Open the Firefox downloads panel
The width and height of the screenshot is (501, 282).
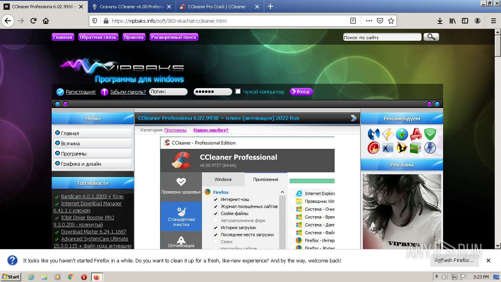click(440, 21)
